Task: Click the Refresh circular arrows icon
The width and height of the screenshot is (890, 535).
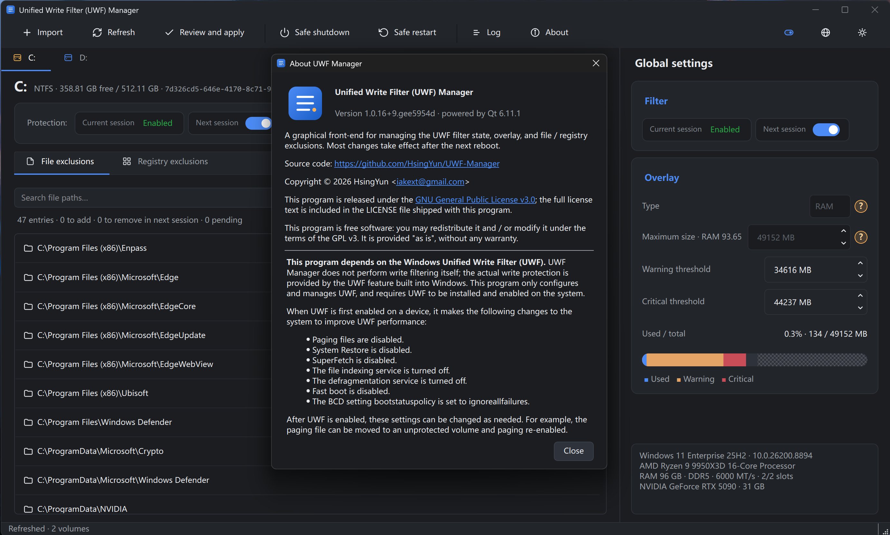Action: click(97, 33)
